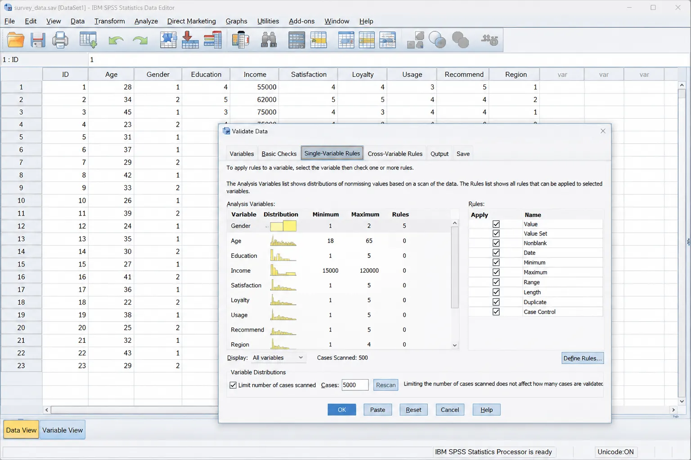Click the Save floppy disk icon

pos(38,40)
